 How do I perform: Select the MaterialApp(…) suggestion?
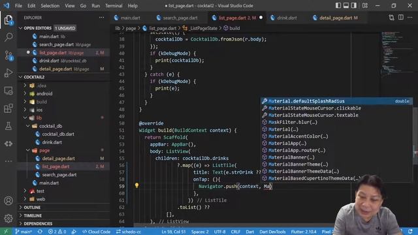pyautogui.click(x=336, y=143)
